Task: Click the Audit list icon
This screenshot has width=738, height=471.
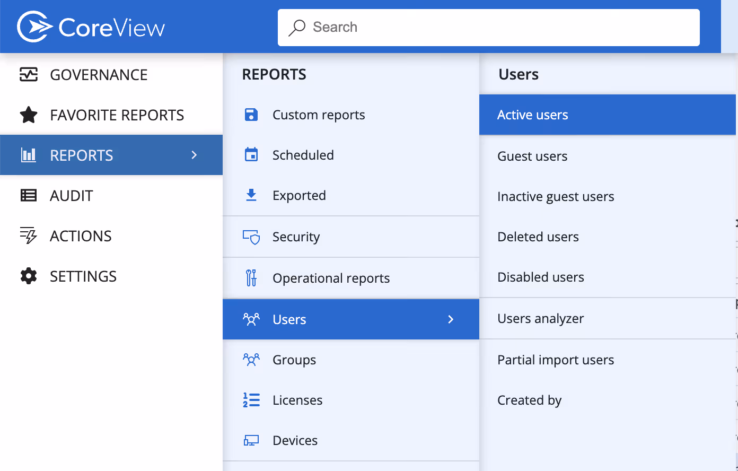Action: 29,196
